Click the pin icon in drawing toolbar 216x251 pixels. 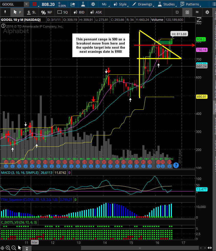click(5, 12)
